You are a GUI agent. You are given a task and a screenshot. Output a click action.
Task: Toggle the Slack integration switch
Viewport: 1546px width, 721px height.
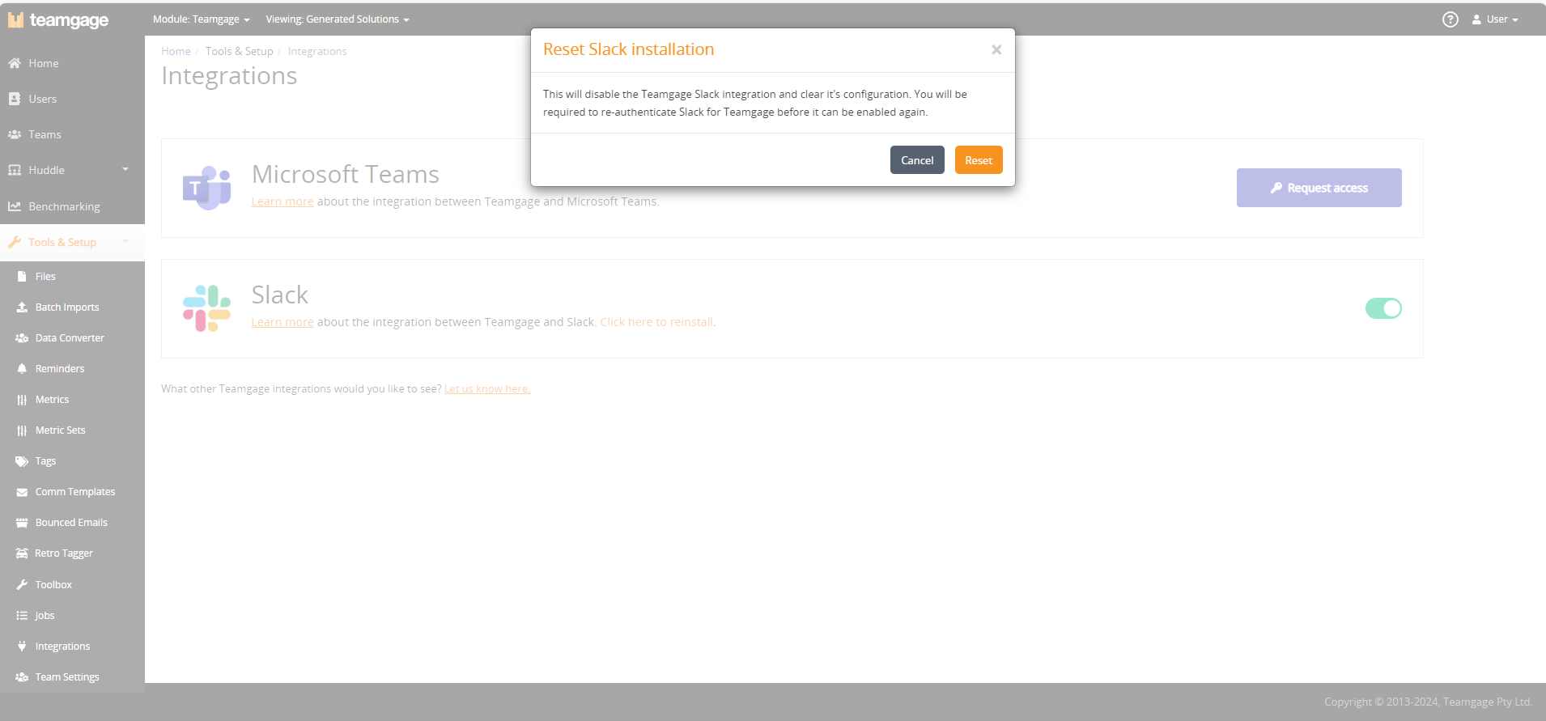tap(1383, 308)
